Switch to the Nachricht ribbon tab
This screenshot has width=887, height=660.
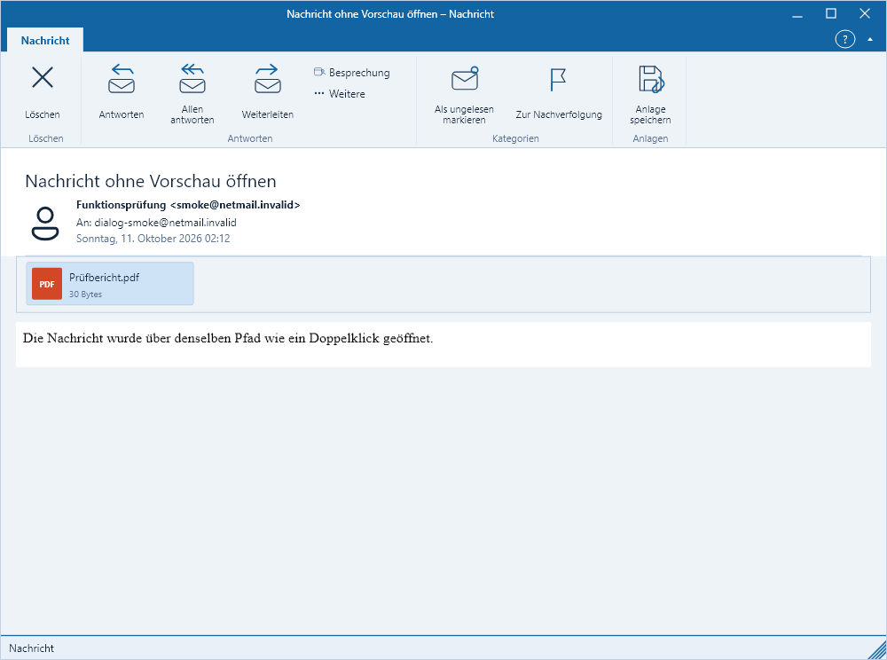(45, 40)
